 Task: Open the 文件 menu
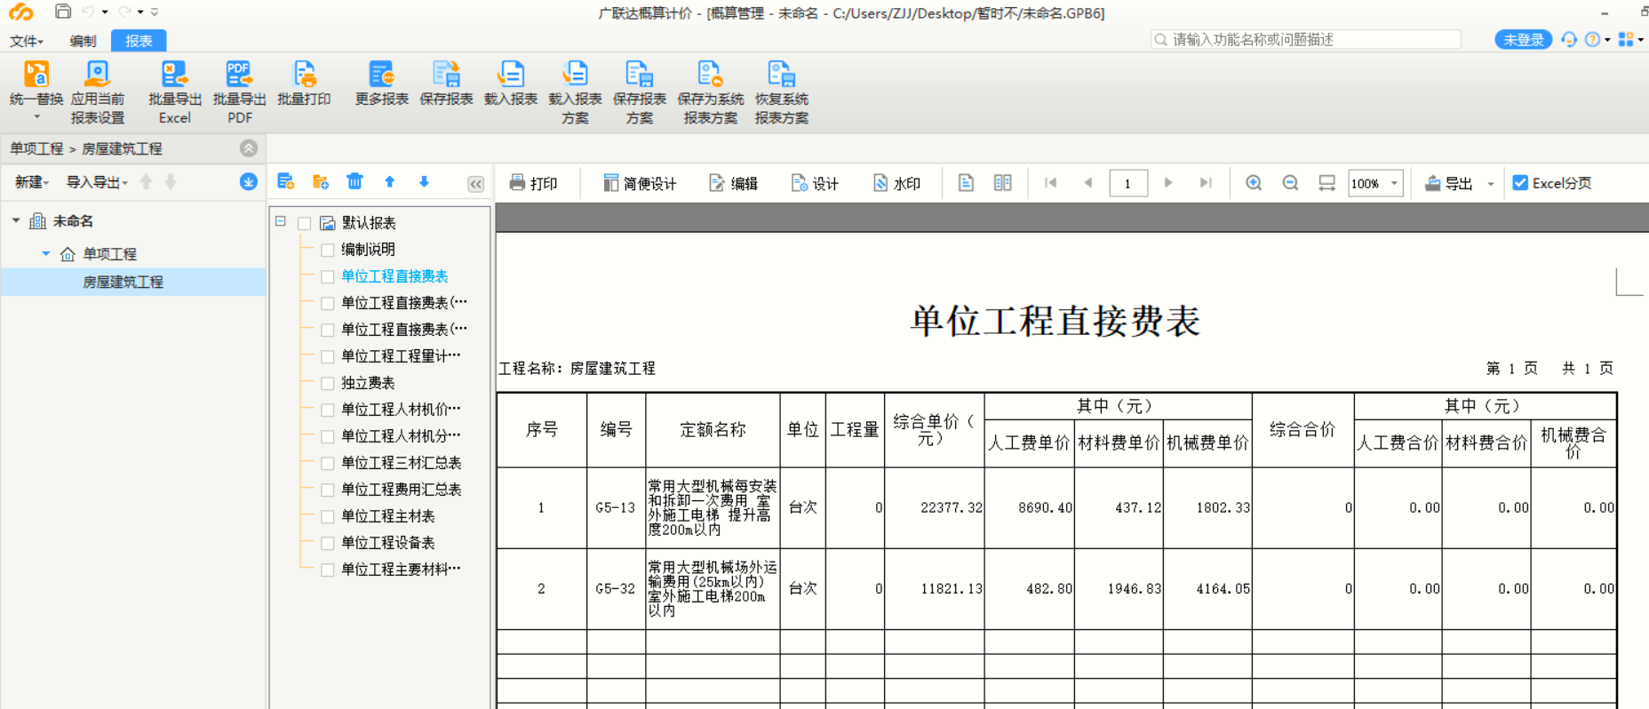pyautogui.click(x=26, y=41)
